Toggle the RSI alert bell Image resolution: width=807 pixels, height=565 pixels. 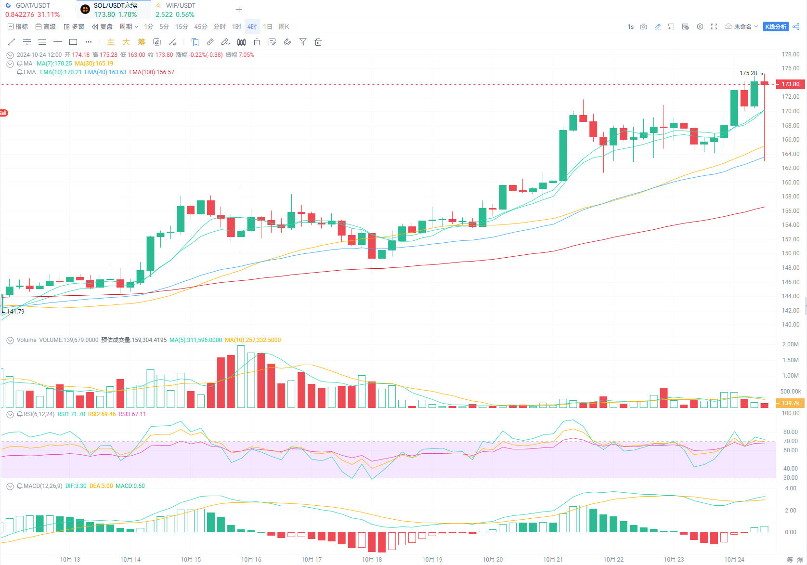coord(20,414)
